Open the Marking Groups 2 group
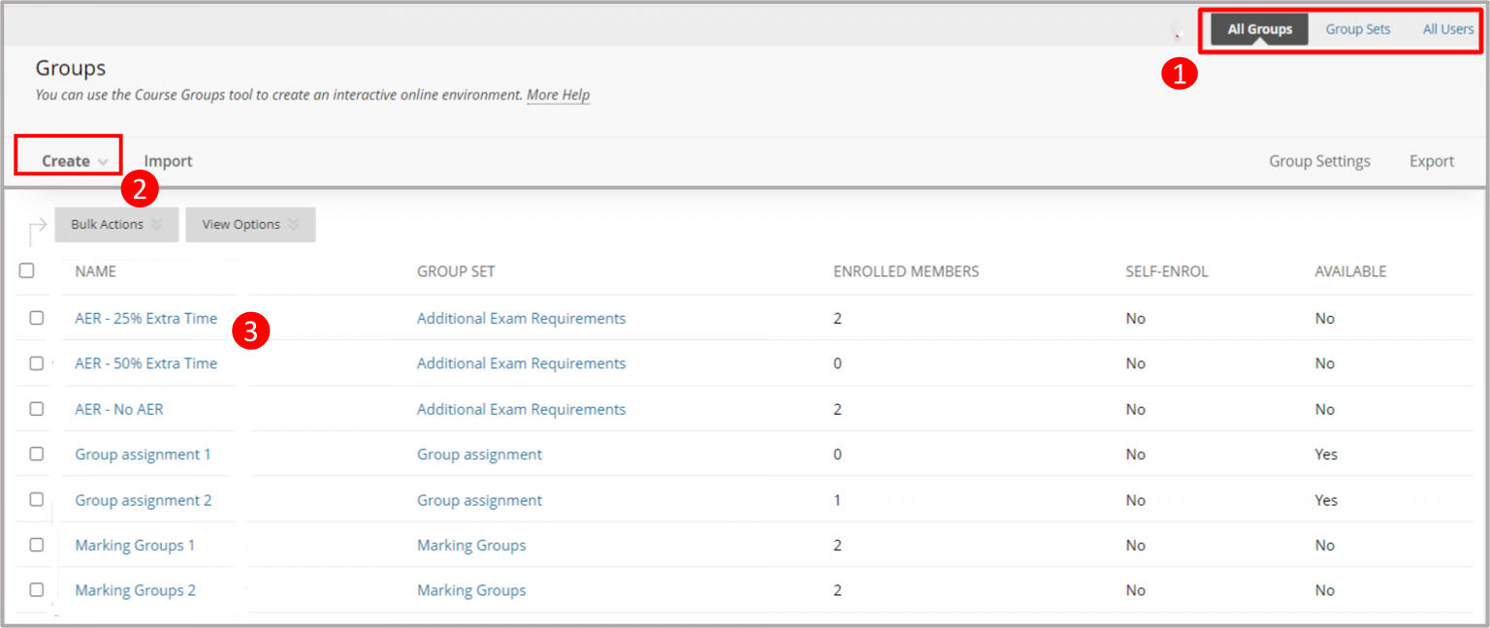This screenshot has height=628, width=1490. point(135,589)
